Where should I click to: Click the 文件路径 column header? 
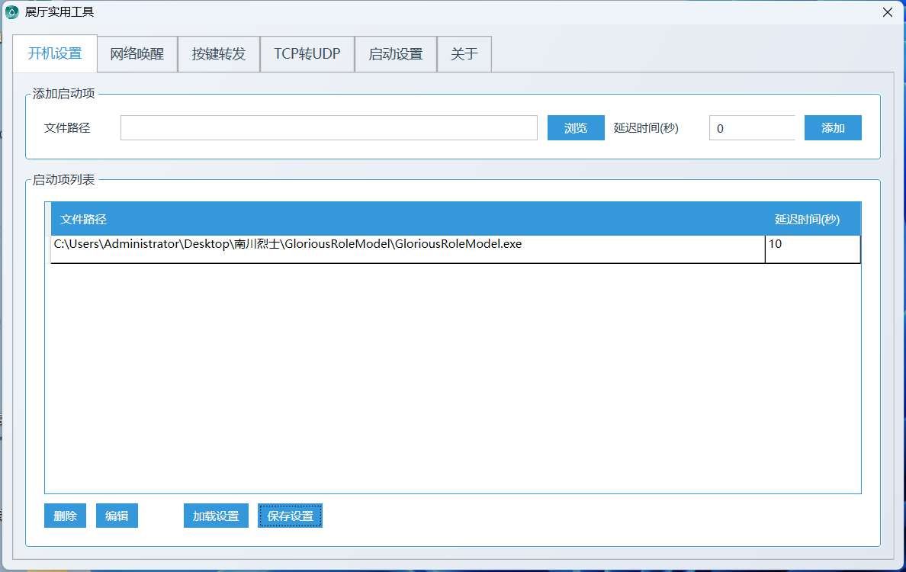point(84,220)
